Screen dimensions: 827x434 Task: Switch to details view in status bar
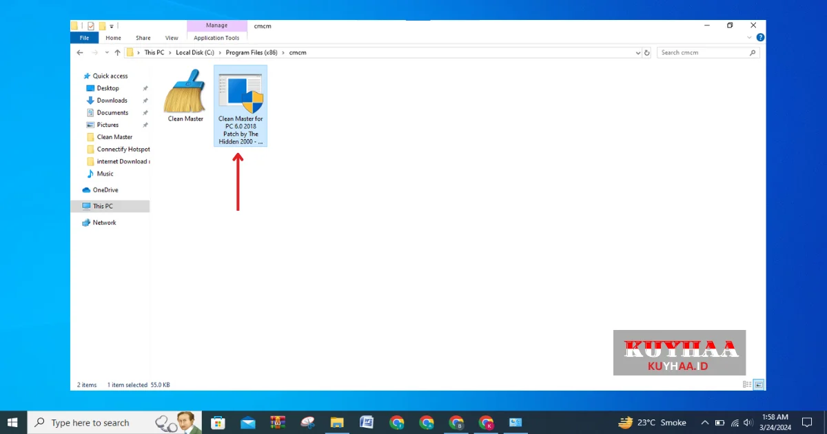[747, 384]
